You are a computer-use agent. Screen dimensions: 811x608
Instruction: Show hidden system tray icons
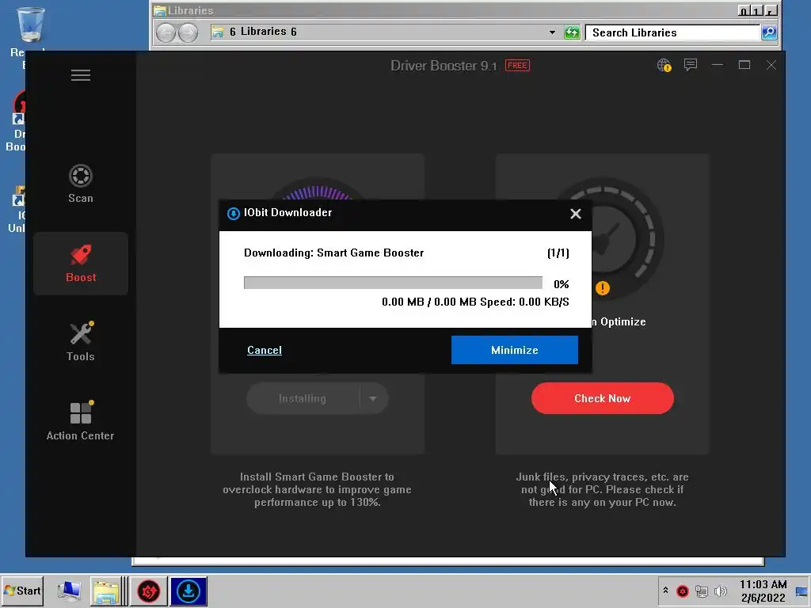pyautogui.click(x=665, y=591)
